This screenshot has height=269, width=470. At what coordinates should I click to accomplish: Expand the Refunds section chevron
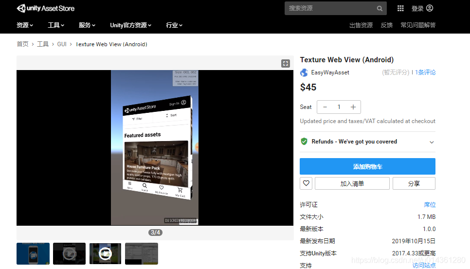(432, 142)
